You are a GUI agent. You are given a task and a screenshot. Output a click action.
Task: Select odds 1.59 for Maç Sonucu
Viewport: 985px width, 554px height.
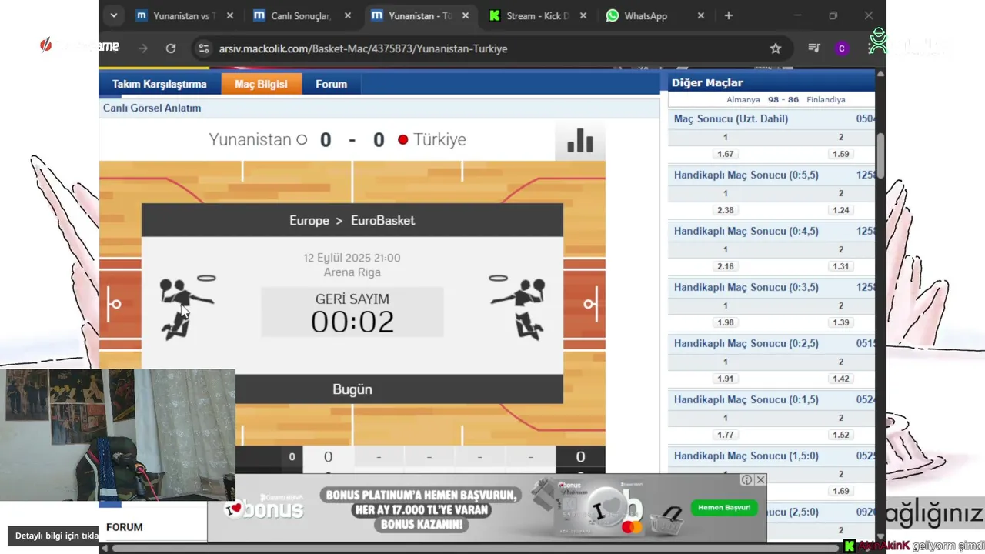coord(840,154)
